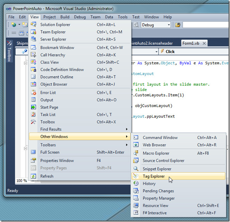Click the Web Browser icon in submenu
The height and width of the screenshot is (222, 230).
[x=136, y=145]
